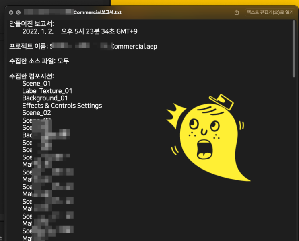Click the '수집한 소스 파일: 모두' line
The width and height of the screenshot is (299, 241).
(x=39, y=61)
